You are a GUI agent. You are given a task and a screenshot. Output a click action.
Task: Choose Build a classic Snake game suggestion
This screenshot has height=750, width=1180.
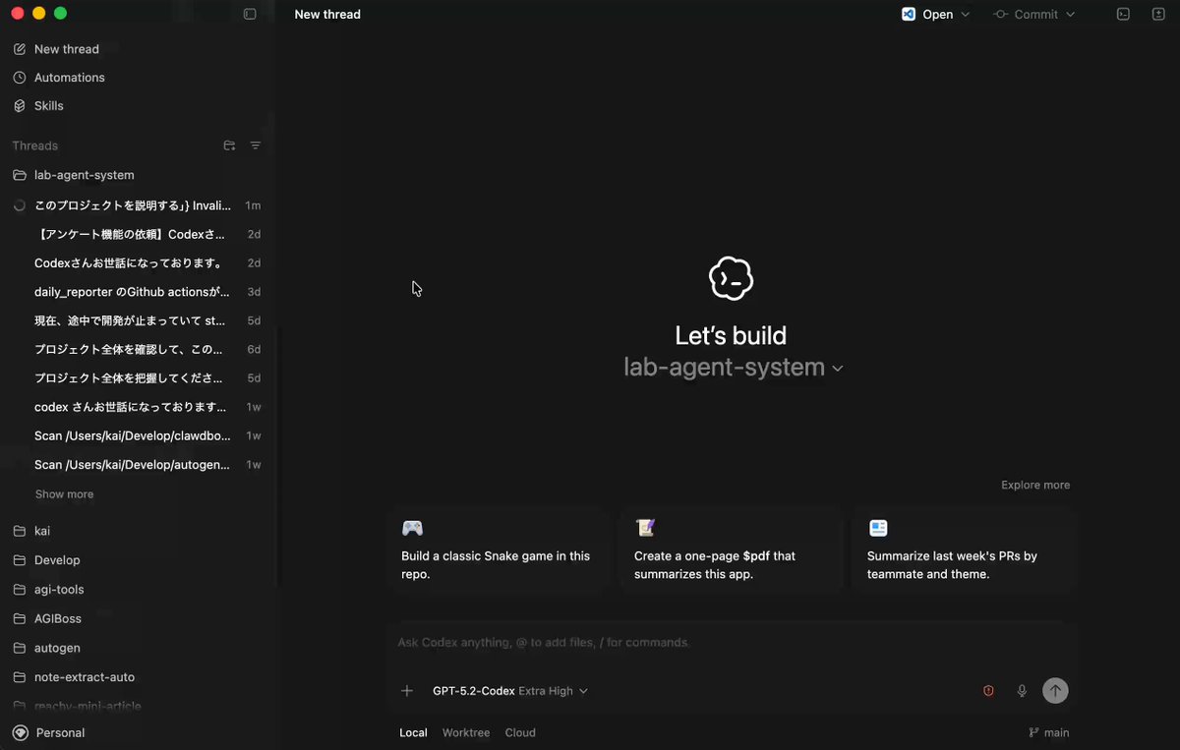pos(498,550)
